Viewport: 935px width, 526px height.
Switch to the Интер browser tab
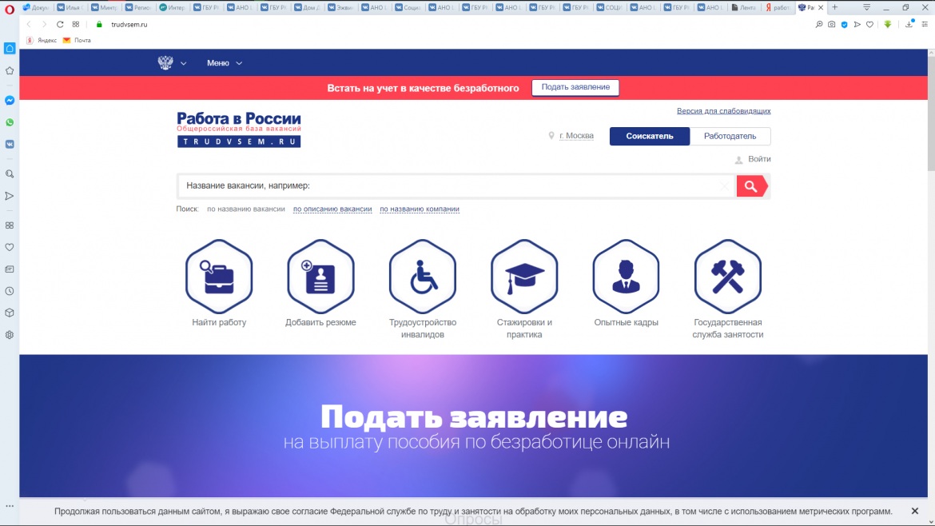(172, 7)
